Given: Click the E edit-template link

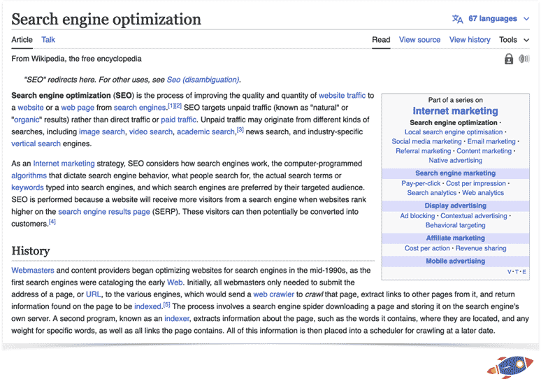Looking at the screenshot, I should (x=524, y=272).
